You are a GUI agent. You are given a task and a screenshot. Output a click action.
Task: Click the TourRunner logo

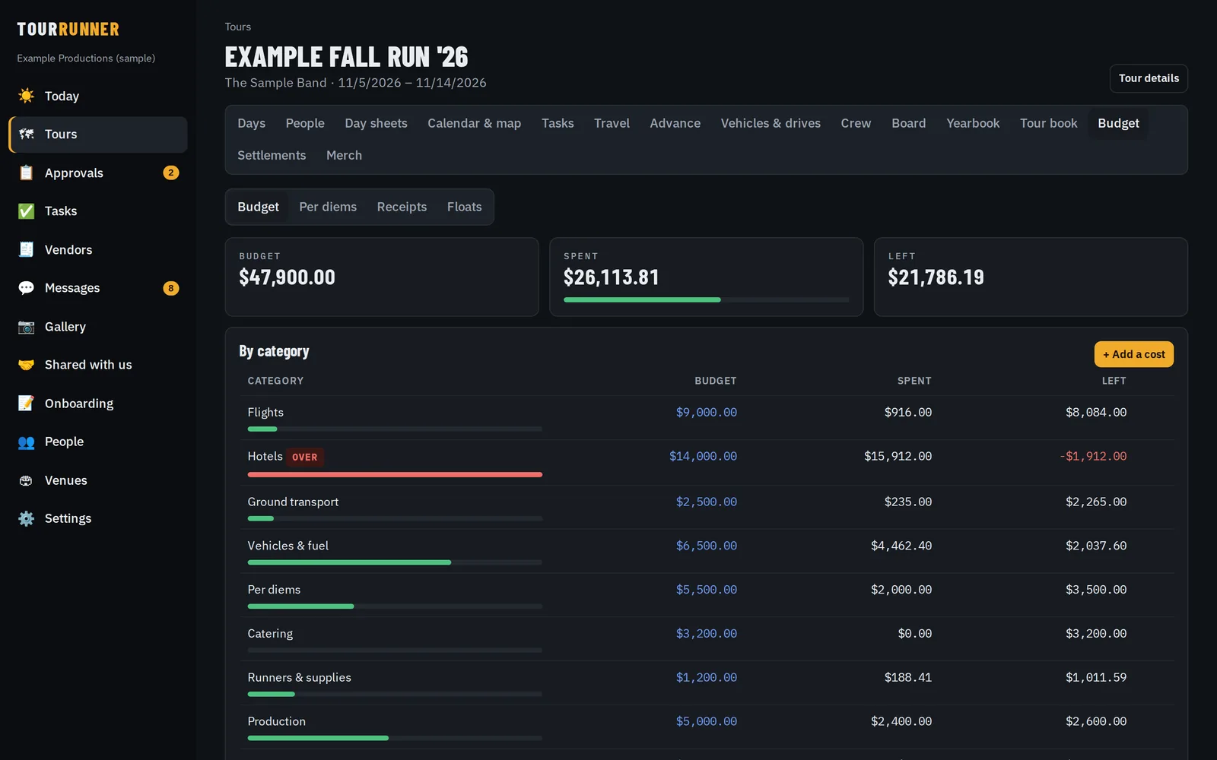point(68,30)
